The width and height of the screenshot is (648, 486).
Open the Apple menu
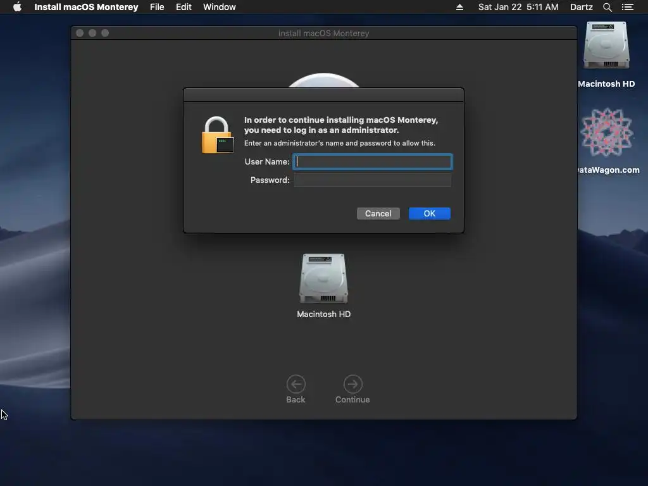[17, 7]
